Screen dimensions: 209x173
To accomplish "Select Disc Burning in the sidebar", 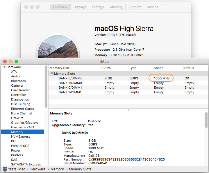I will (x=21, y=104).
